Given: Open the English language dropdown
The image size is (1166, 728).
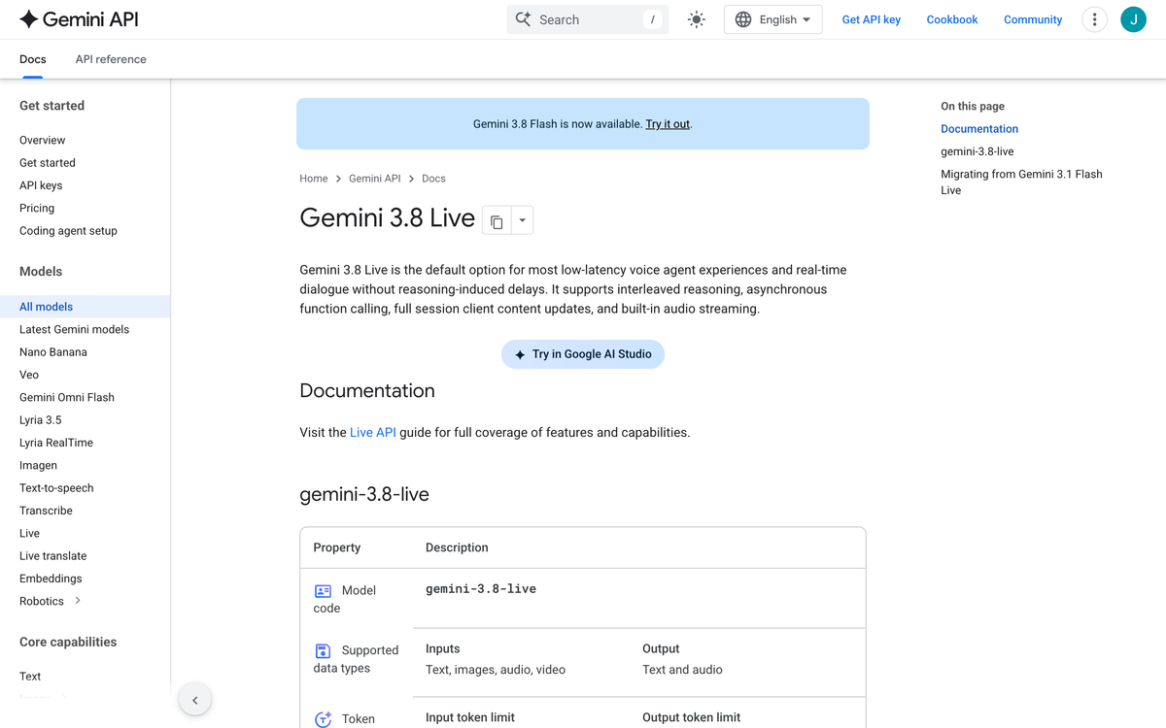Looking at the screenshot, I should pyautogui.click(x=773, y=19).
